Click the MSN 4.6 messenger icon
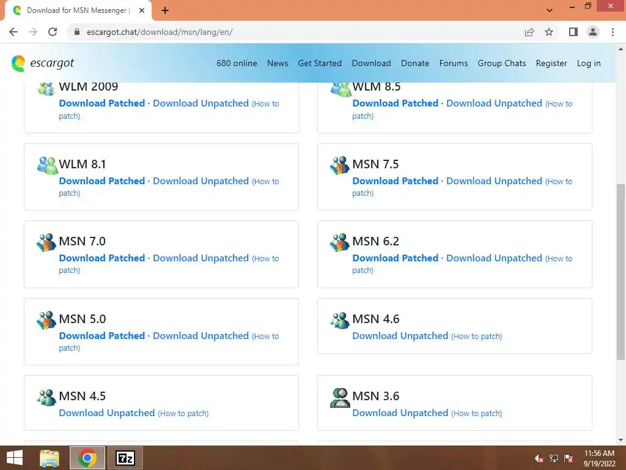Screen dimensions: 626x470 click(x=340, y=319)
